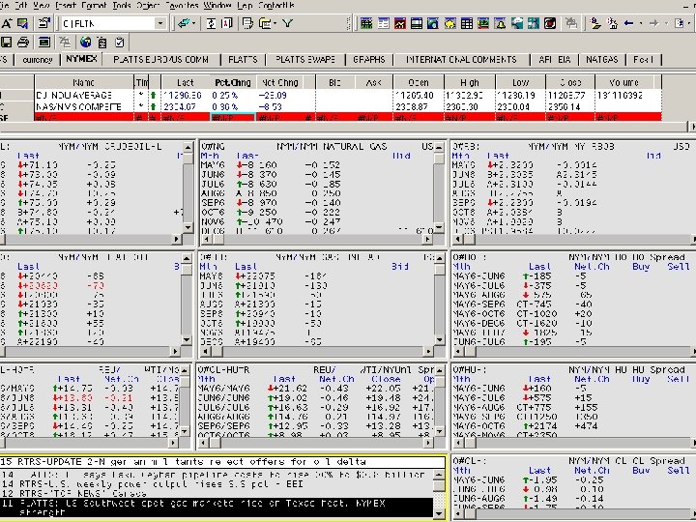Switch to the currency tab
The image size is (696, 522).
tap(38, 60)
